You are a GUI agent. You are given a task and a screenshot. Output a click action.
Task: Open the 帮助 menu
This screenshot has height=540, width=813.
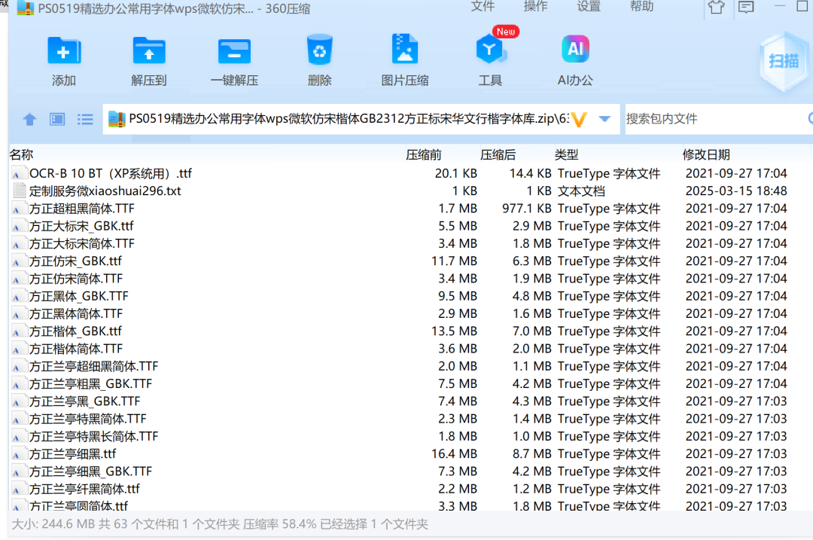point(641,6)
